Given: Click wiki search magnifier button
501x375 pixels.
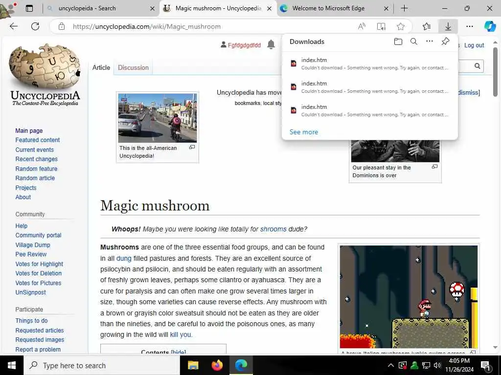Looking at the screenshot, I should (478, 66).
